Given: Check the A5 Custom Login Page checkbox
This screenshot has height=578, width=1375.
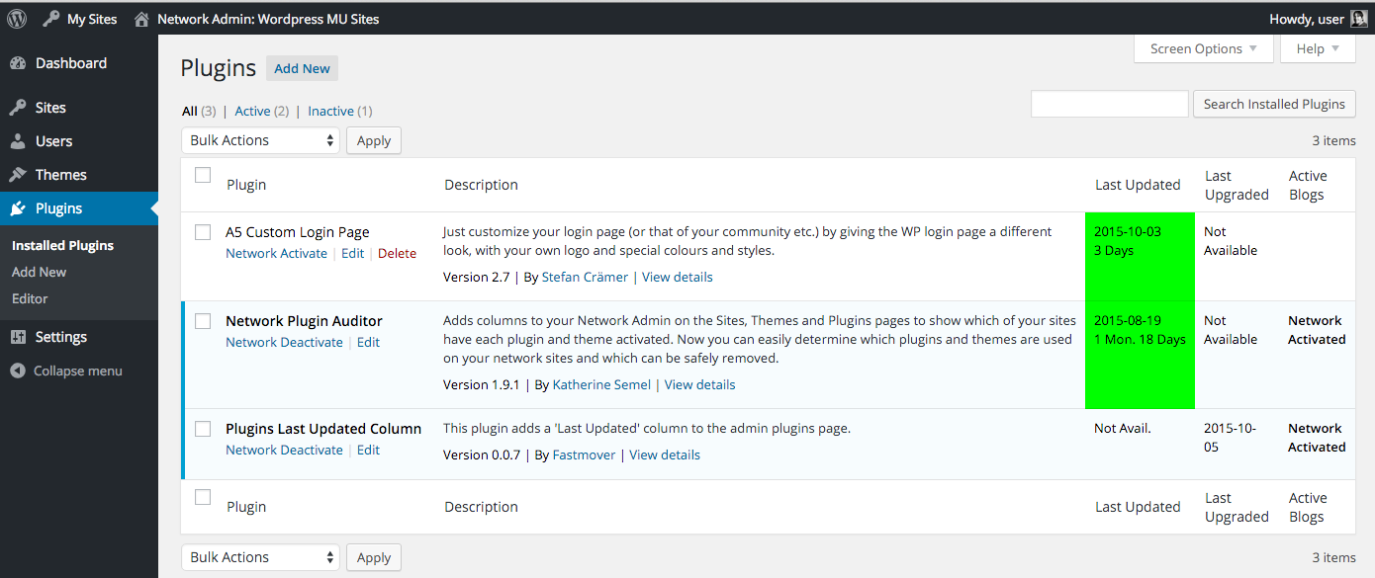Looking at the screenshot, I should (203, 232).
